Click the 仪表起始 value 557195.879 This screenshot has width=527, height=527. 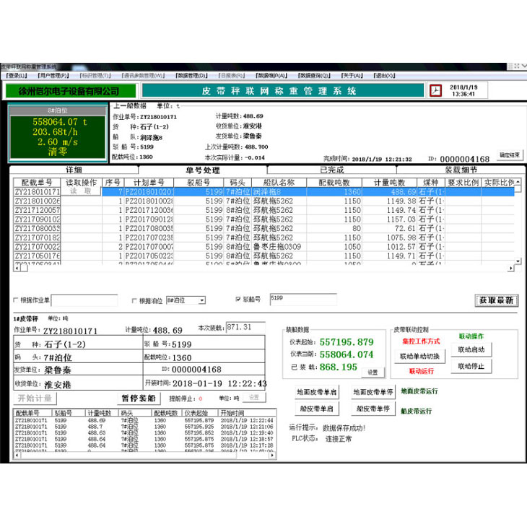347,342
